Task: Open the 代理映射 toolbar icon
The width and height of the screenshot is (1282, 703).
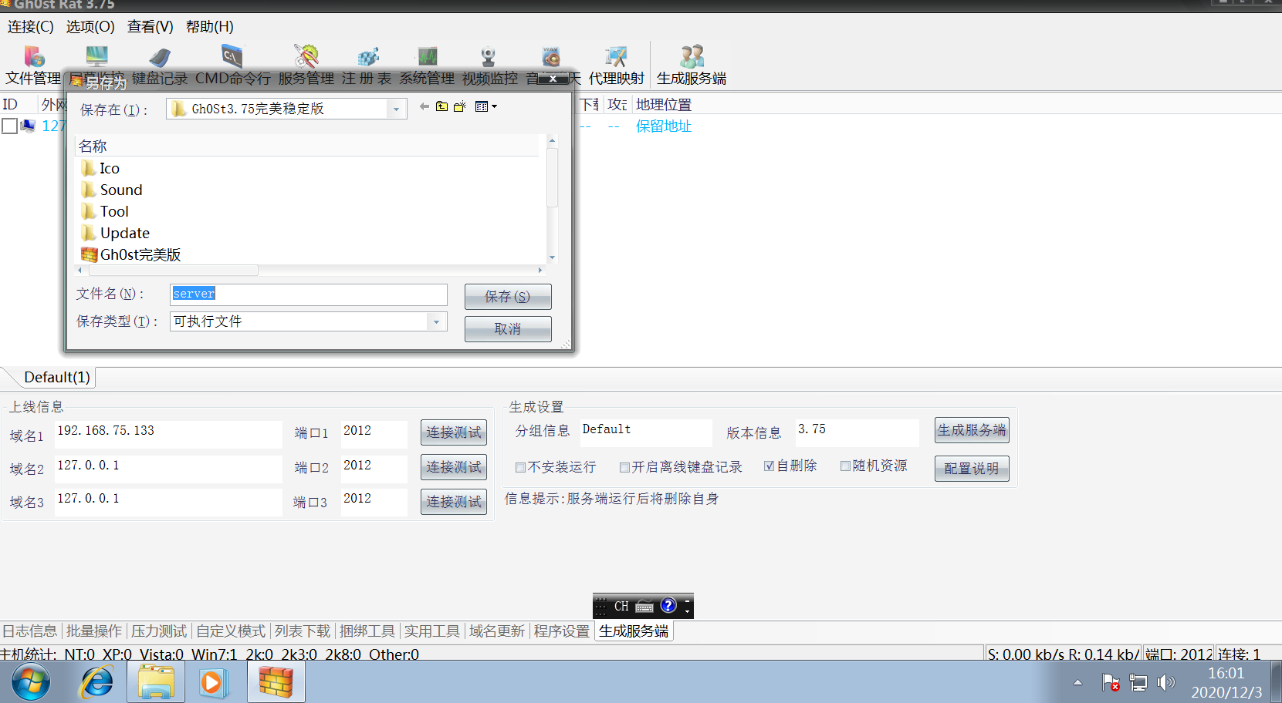Action: pos(616,65)
